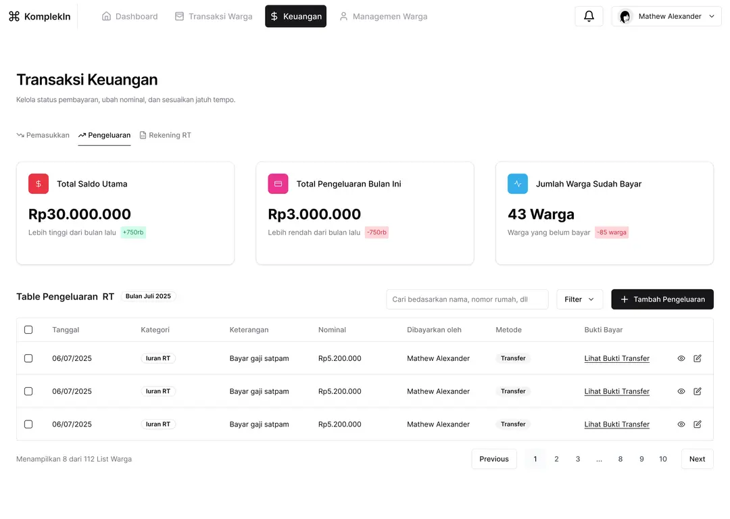The image size is (730, 519).
Task: Click the edit icon in the third table row
Action: pos(698,424)
